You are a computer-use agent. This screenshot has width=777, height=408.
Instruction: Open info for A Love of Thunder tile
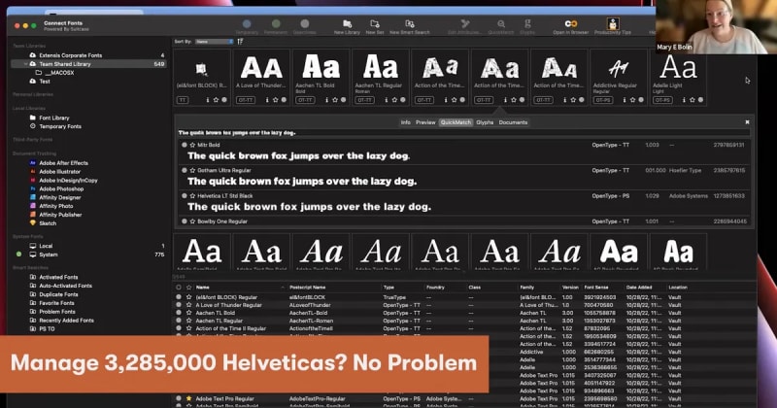coord(267,100)
